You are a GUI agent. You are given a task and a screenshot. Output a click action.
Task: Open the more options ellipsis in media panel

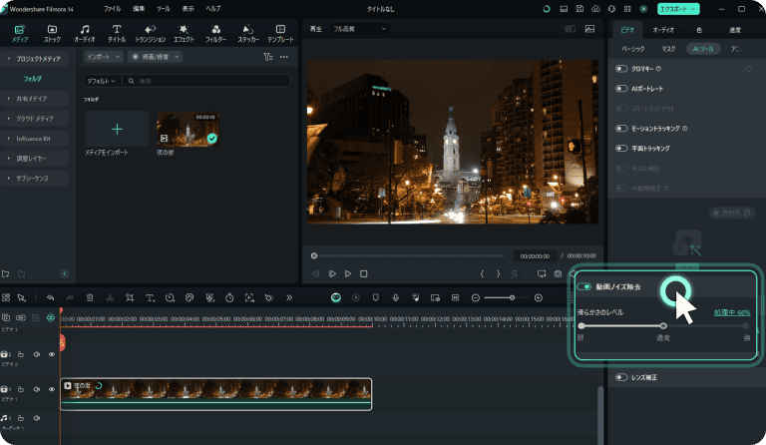point(284,57)
